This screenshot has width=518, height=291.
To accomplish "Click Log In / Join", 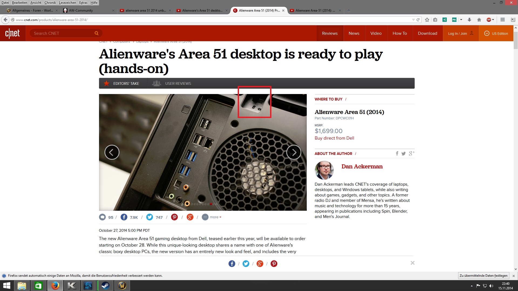I will click(x=461, y=33).
